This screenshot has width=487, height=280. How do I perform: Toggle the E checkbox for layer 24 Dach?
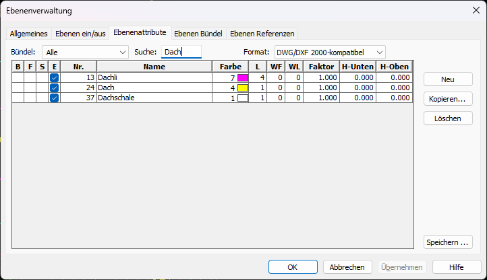(54, 87)
